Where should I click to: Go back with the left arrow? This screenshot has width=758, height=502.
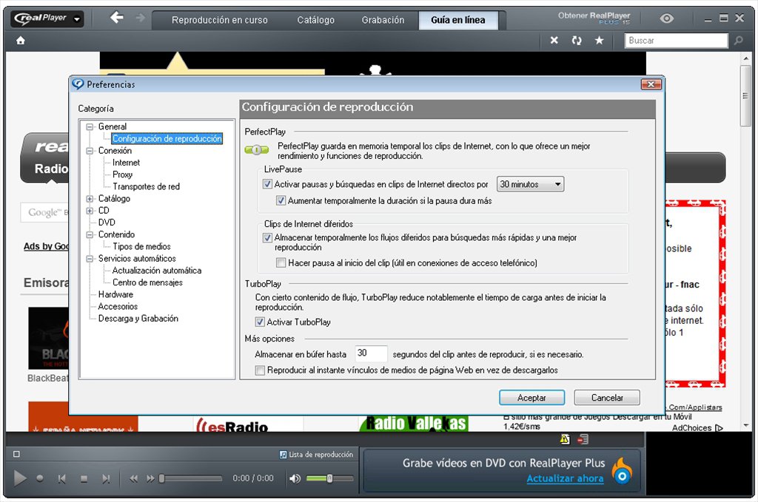pyautogui.click(x=116, y=18)
